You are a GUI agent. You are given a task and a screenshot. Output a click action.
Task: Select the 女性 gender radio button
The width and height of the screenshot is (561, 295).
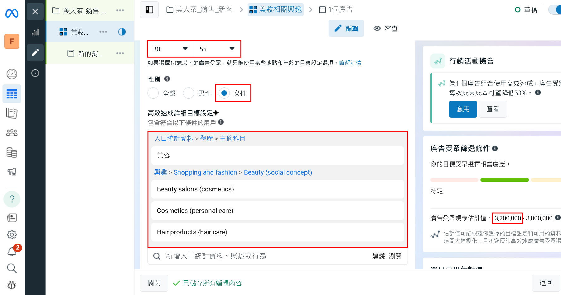pos(224,93)
